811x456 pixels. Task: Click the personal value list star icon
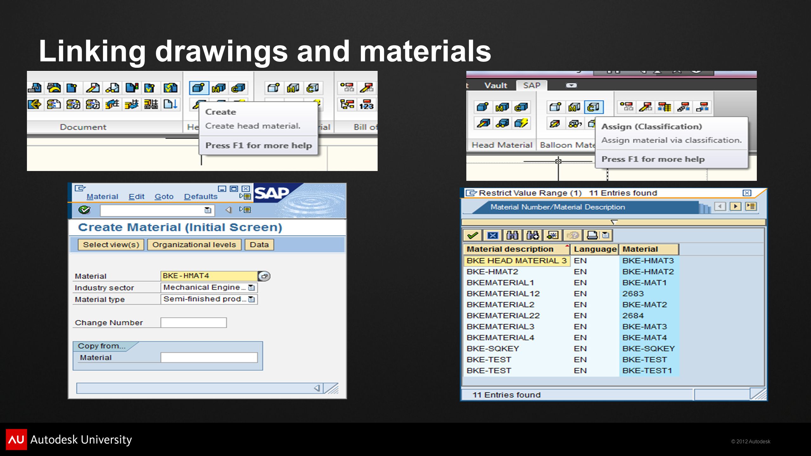pos(552,235)
